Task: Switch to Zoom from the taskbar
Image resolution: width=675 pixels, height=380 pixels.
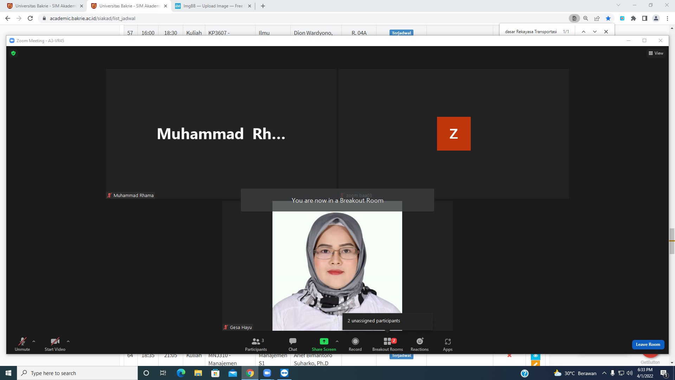Action: (267, 373)
